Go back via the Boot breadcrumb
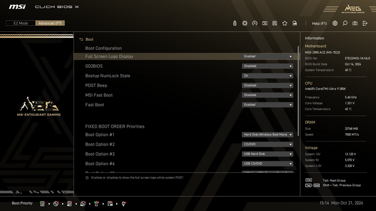The image size is (376, 211). [x=89, y=40]
